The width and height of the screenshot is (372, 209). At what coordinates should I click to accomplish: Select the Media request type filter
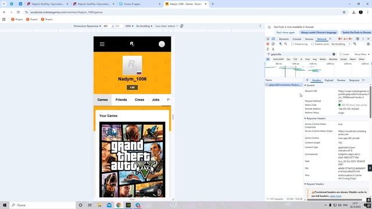tap(323, 59)
